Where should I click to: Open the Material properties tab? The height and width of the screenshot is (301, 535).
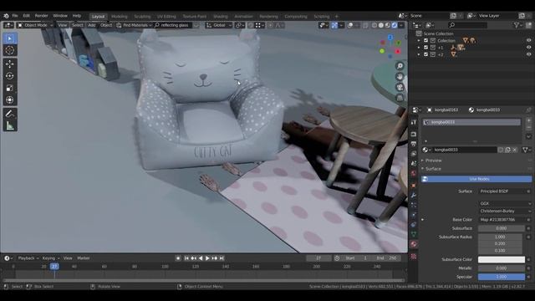(x=414, y=244)
